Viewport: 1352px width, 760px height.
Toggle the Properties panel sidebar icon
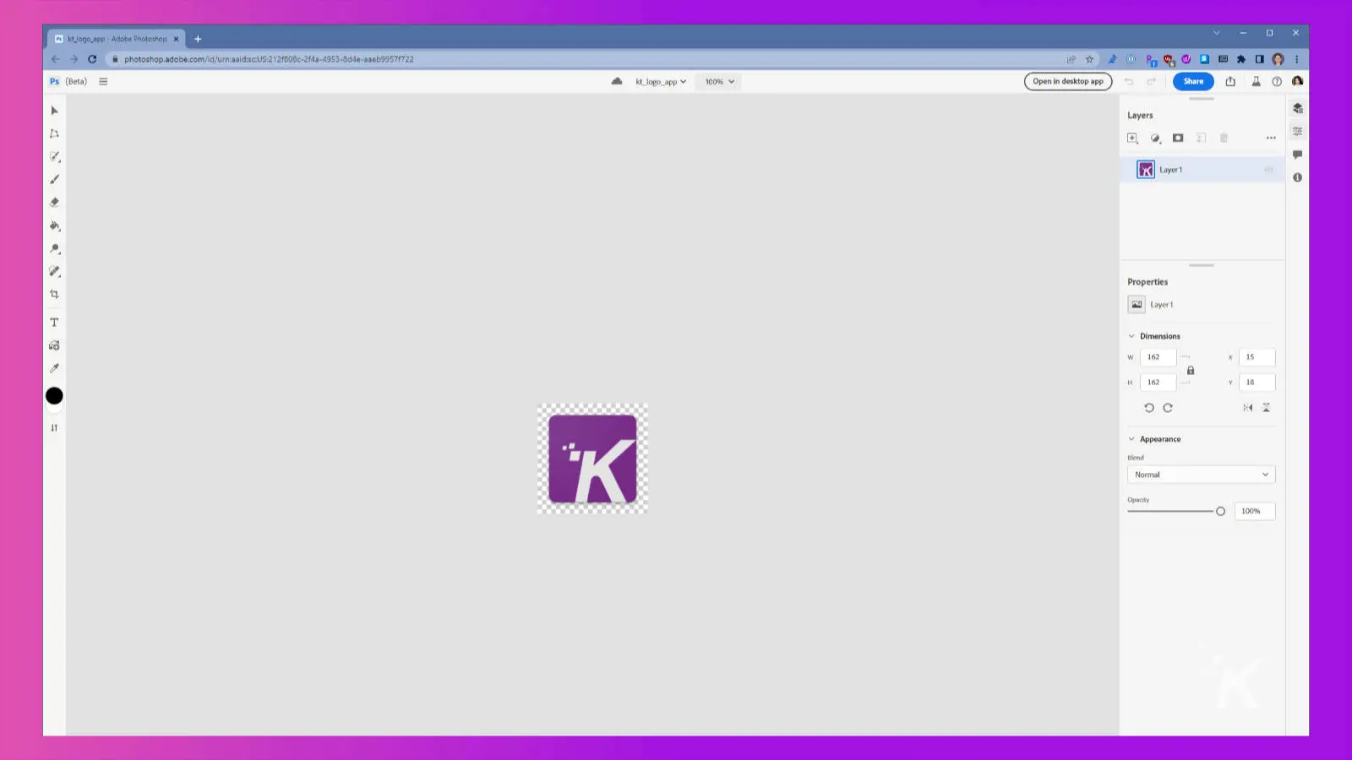tap(1297, 131)
